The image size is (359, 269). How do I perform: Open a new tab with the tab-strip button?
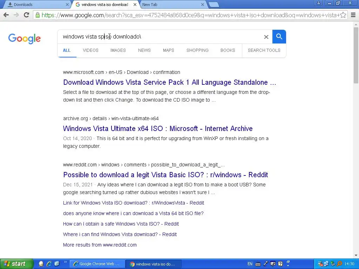pos(214,5)
